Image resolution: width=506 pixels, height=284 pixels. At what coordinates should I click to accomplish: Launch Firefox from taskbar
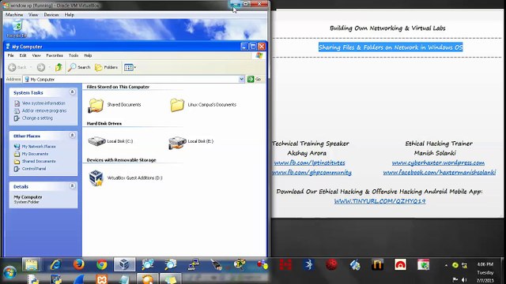(78, 265)
